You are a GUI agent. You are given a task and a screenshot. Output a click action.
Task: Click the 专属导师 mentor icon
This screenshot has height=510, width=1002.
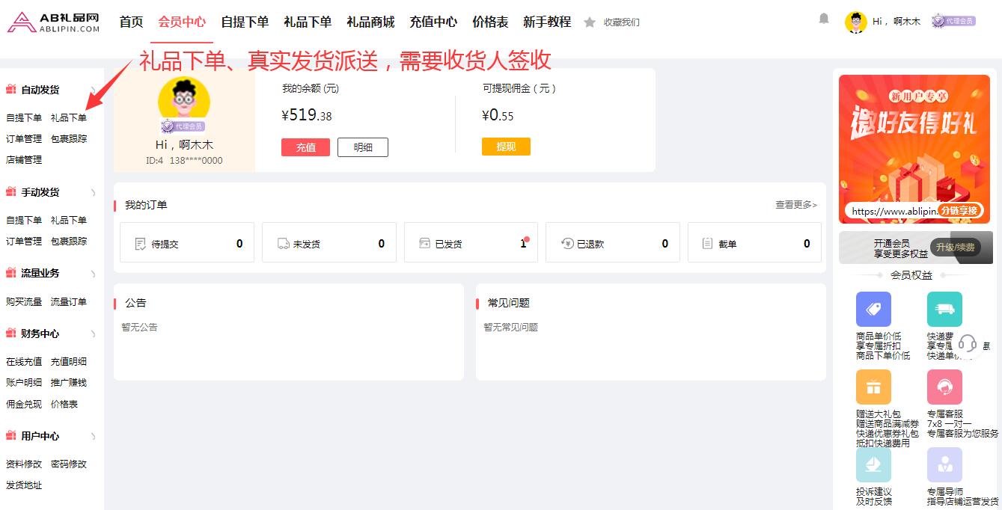pyautogui.click(x=944, y=465)
